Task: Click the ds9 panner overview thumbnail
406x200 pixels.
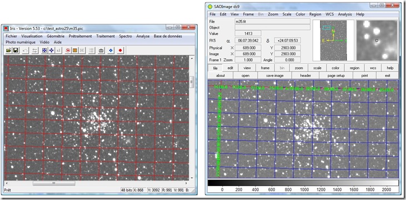Action: (333, 40)
